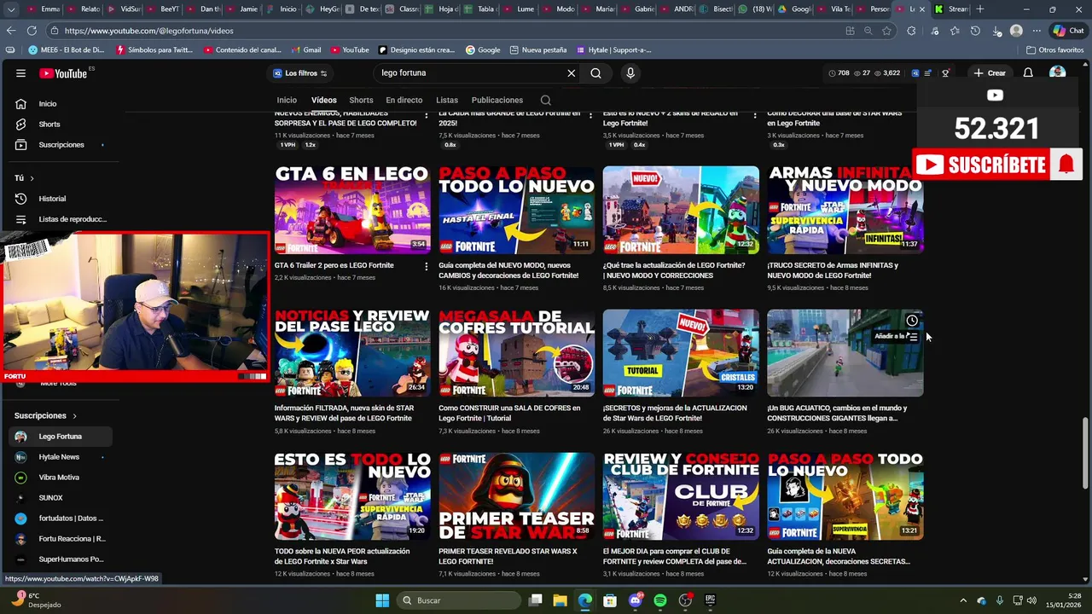Open PRIMER TEASER DE STAR WARS thumbnail
1092x614 pixels.
tap(517, 496)
